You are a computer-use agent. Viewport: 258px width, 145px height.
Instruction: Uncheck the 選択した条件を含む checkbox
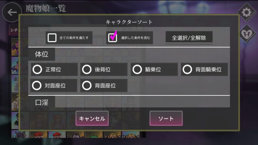coord(113,38)
